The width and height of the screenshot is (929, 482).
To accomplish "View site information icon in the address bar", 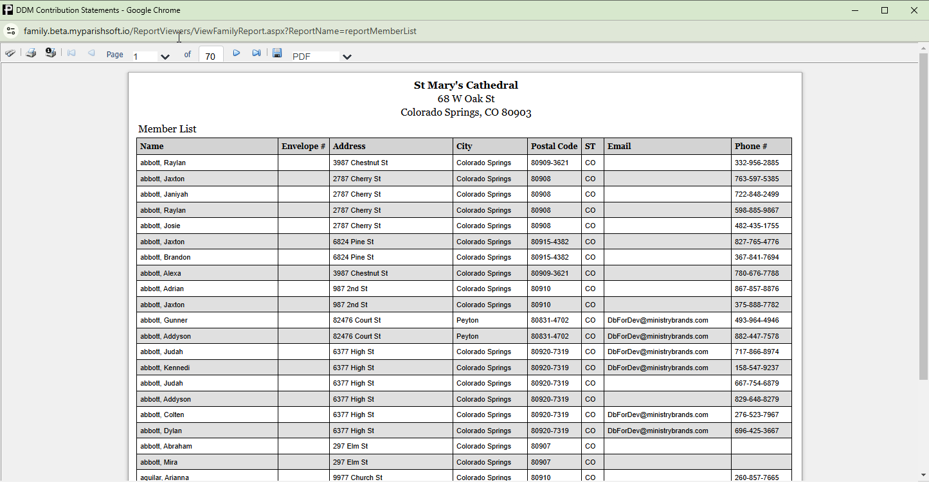I will pyautogui.click(x=11, y=31).
